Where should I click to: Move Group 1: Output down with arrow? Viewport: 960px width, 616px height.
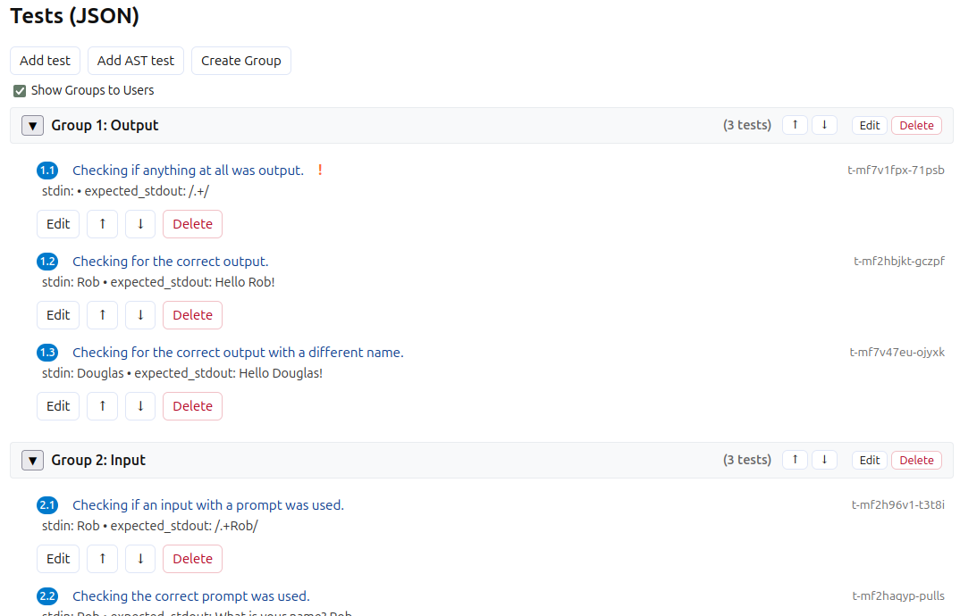(x=824, y=125)
